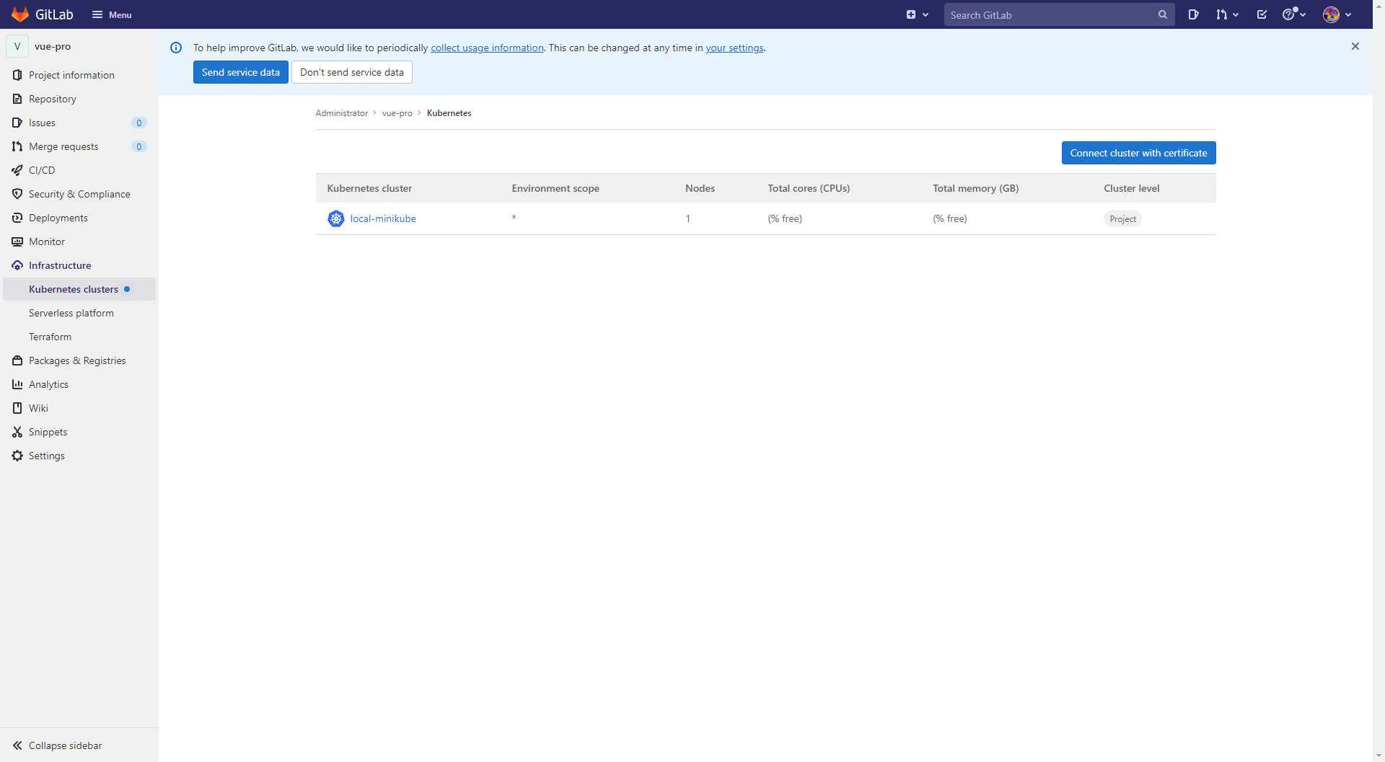
Task: Click the Issues sidebar icon
Action: pos(17,123)
